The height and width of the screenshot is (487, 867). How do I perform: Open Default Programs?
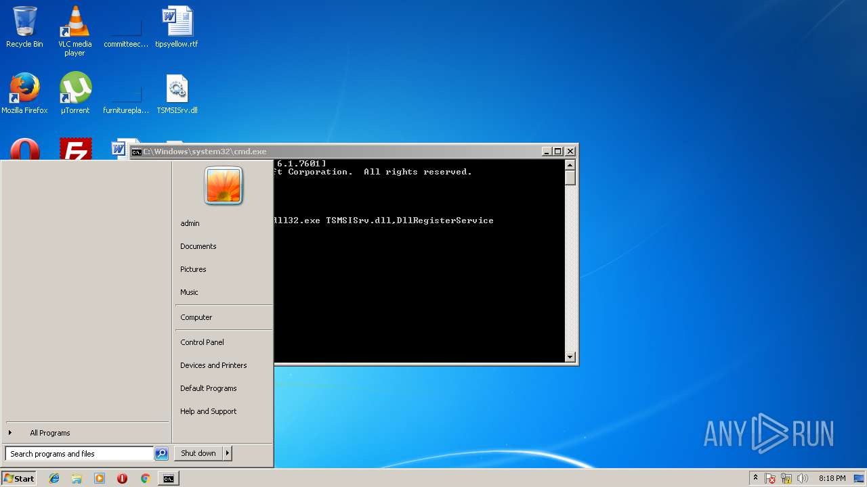pos(208,388)
